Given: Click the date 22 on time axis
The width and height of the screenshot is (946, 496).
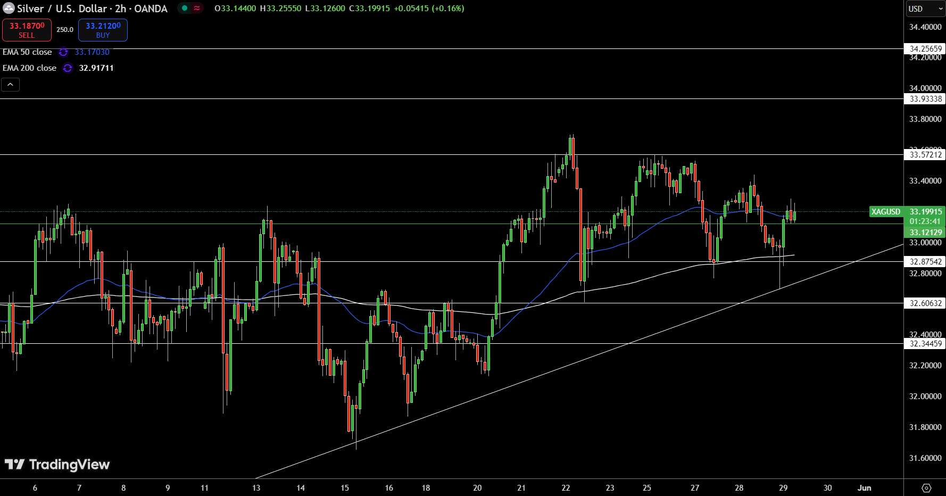Looking at the screenshot, I should tap(566, 488).
